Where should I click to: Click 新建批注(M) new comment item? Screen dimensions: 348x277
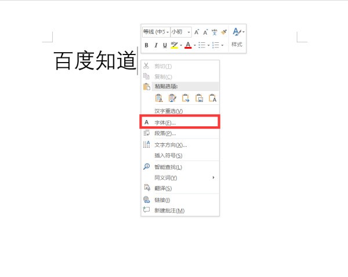[180, 210]
